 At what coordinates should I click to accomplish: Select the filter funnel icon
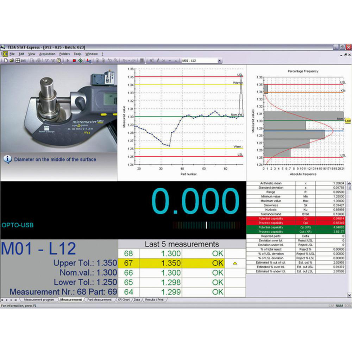coord(46,61)
